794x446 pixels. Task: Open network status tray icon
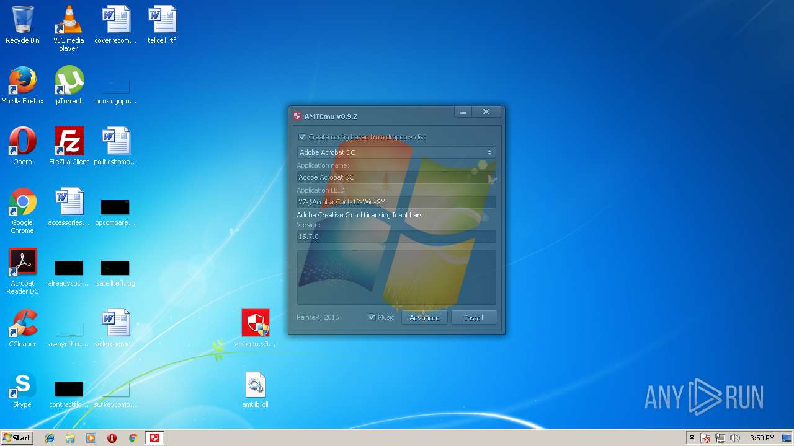[720, 438]
